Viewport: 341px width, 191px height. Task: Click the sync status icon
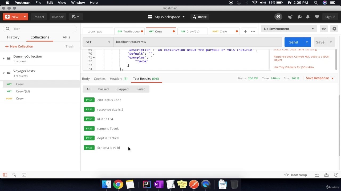pyautogui.click(x=278, y=17)
